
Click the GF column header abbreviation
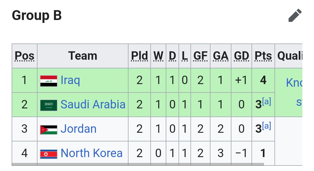(200, 56)
